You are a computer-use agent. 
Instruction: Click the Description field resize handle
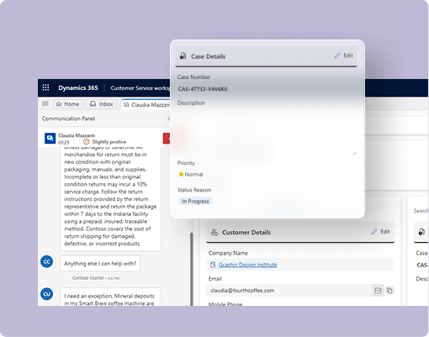354,153
